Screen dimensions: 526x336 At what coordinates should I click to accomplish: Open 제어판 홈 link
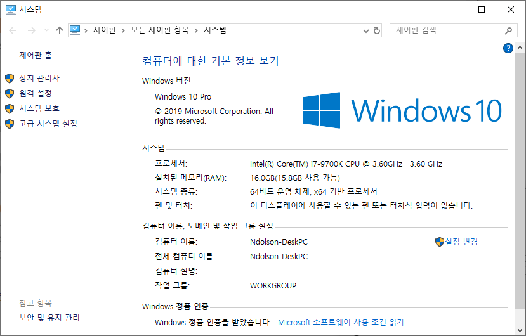click(36, 55)
